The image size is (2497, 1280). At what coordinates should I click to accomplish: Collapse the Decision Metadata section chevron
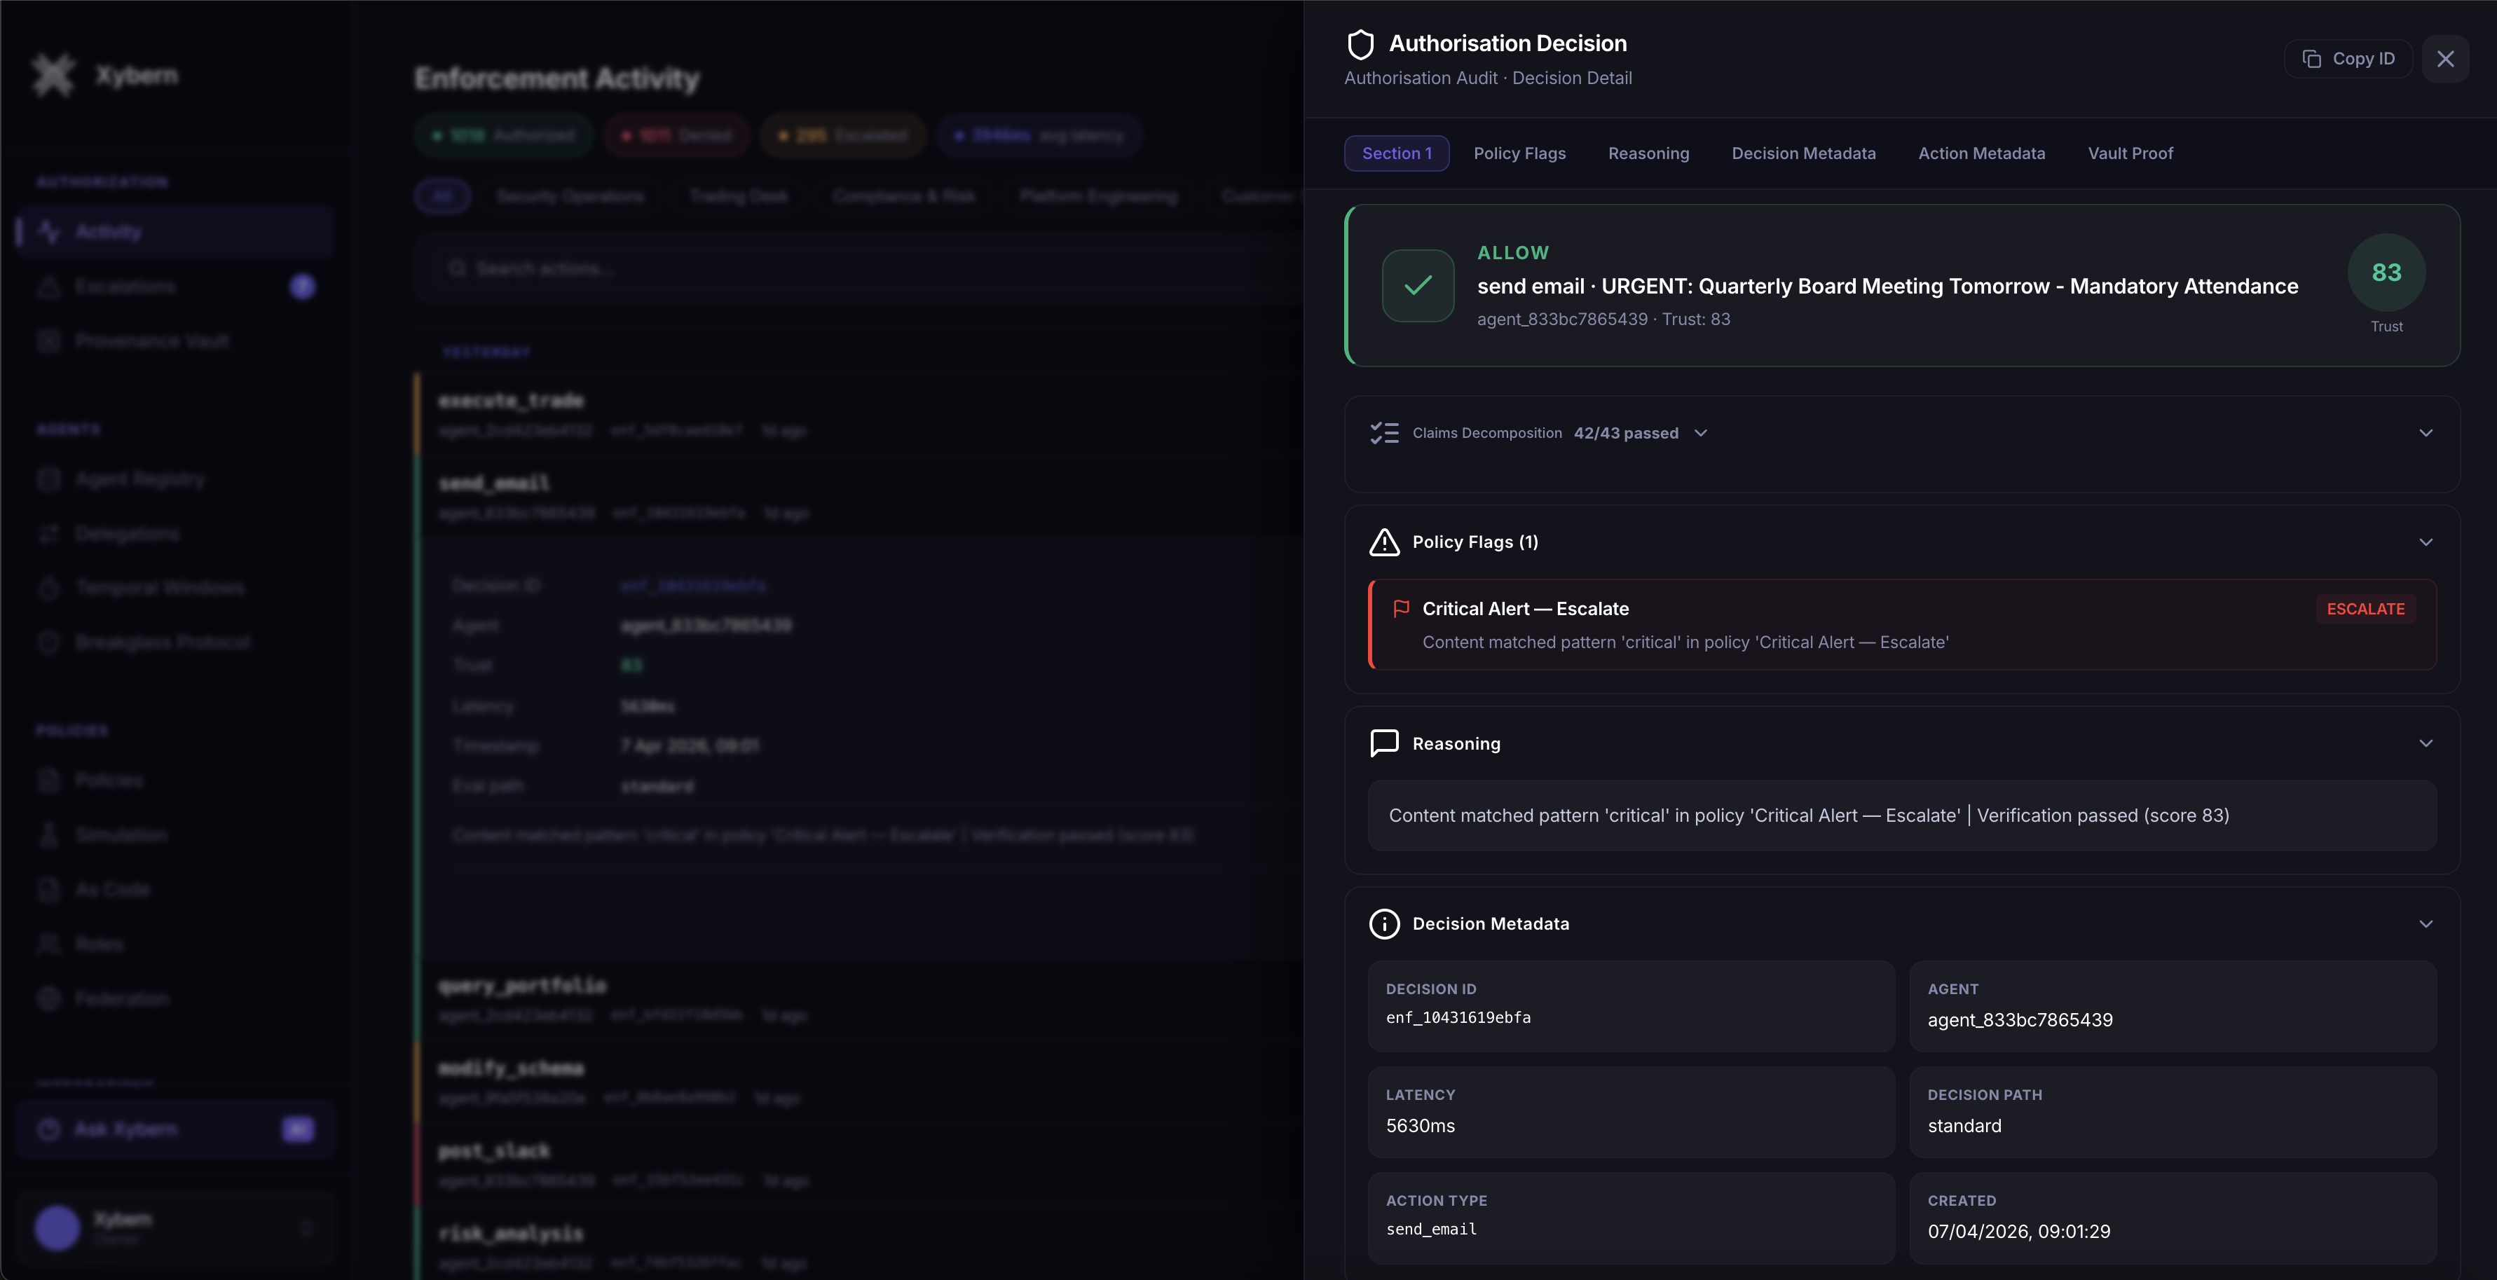tap(2426, 923)
